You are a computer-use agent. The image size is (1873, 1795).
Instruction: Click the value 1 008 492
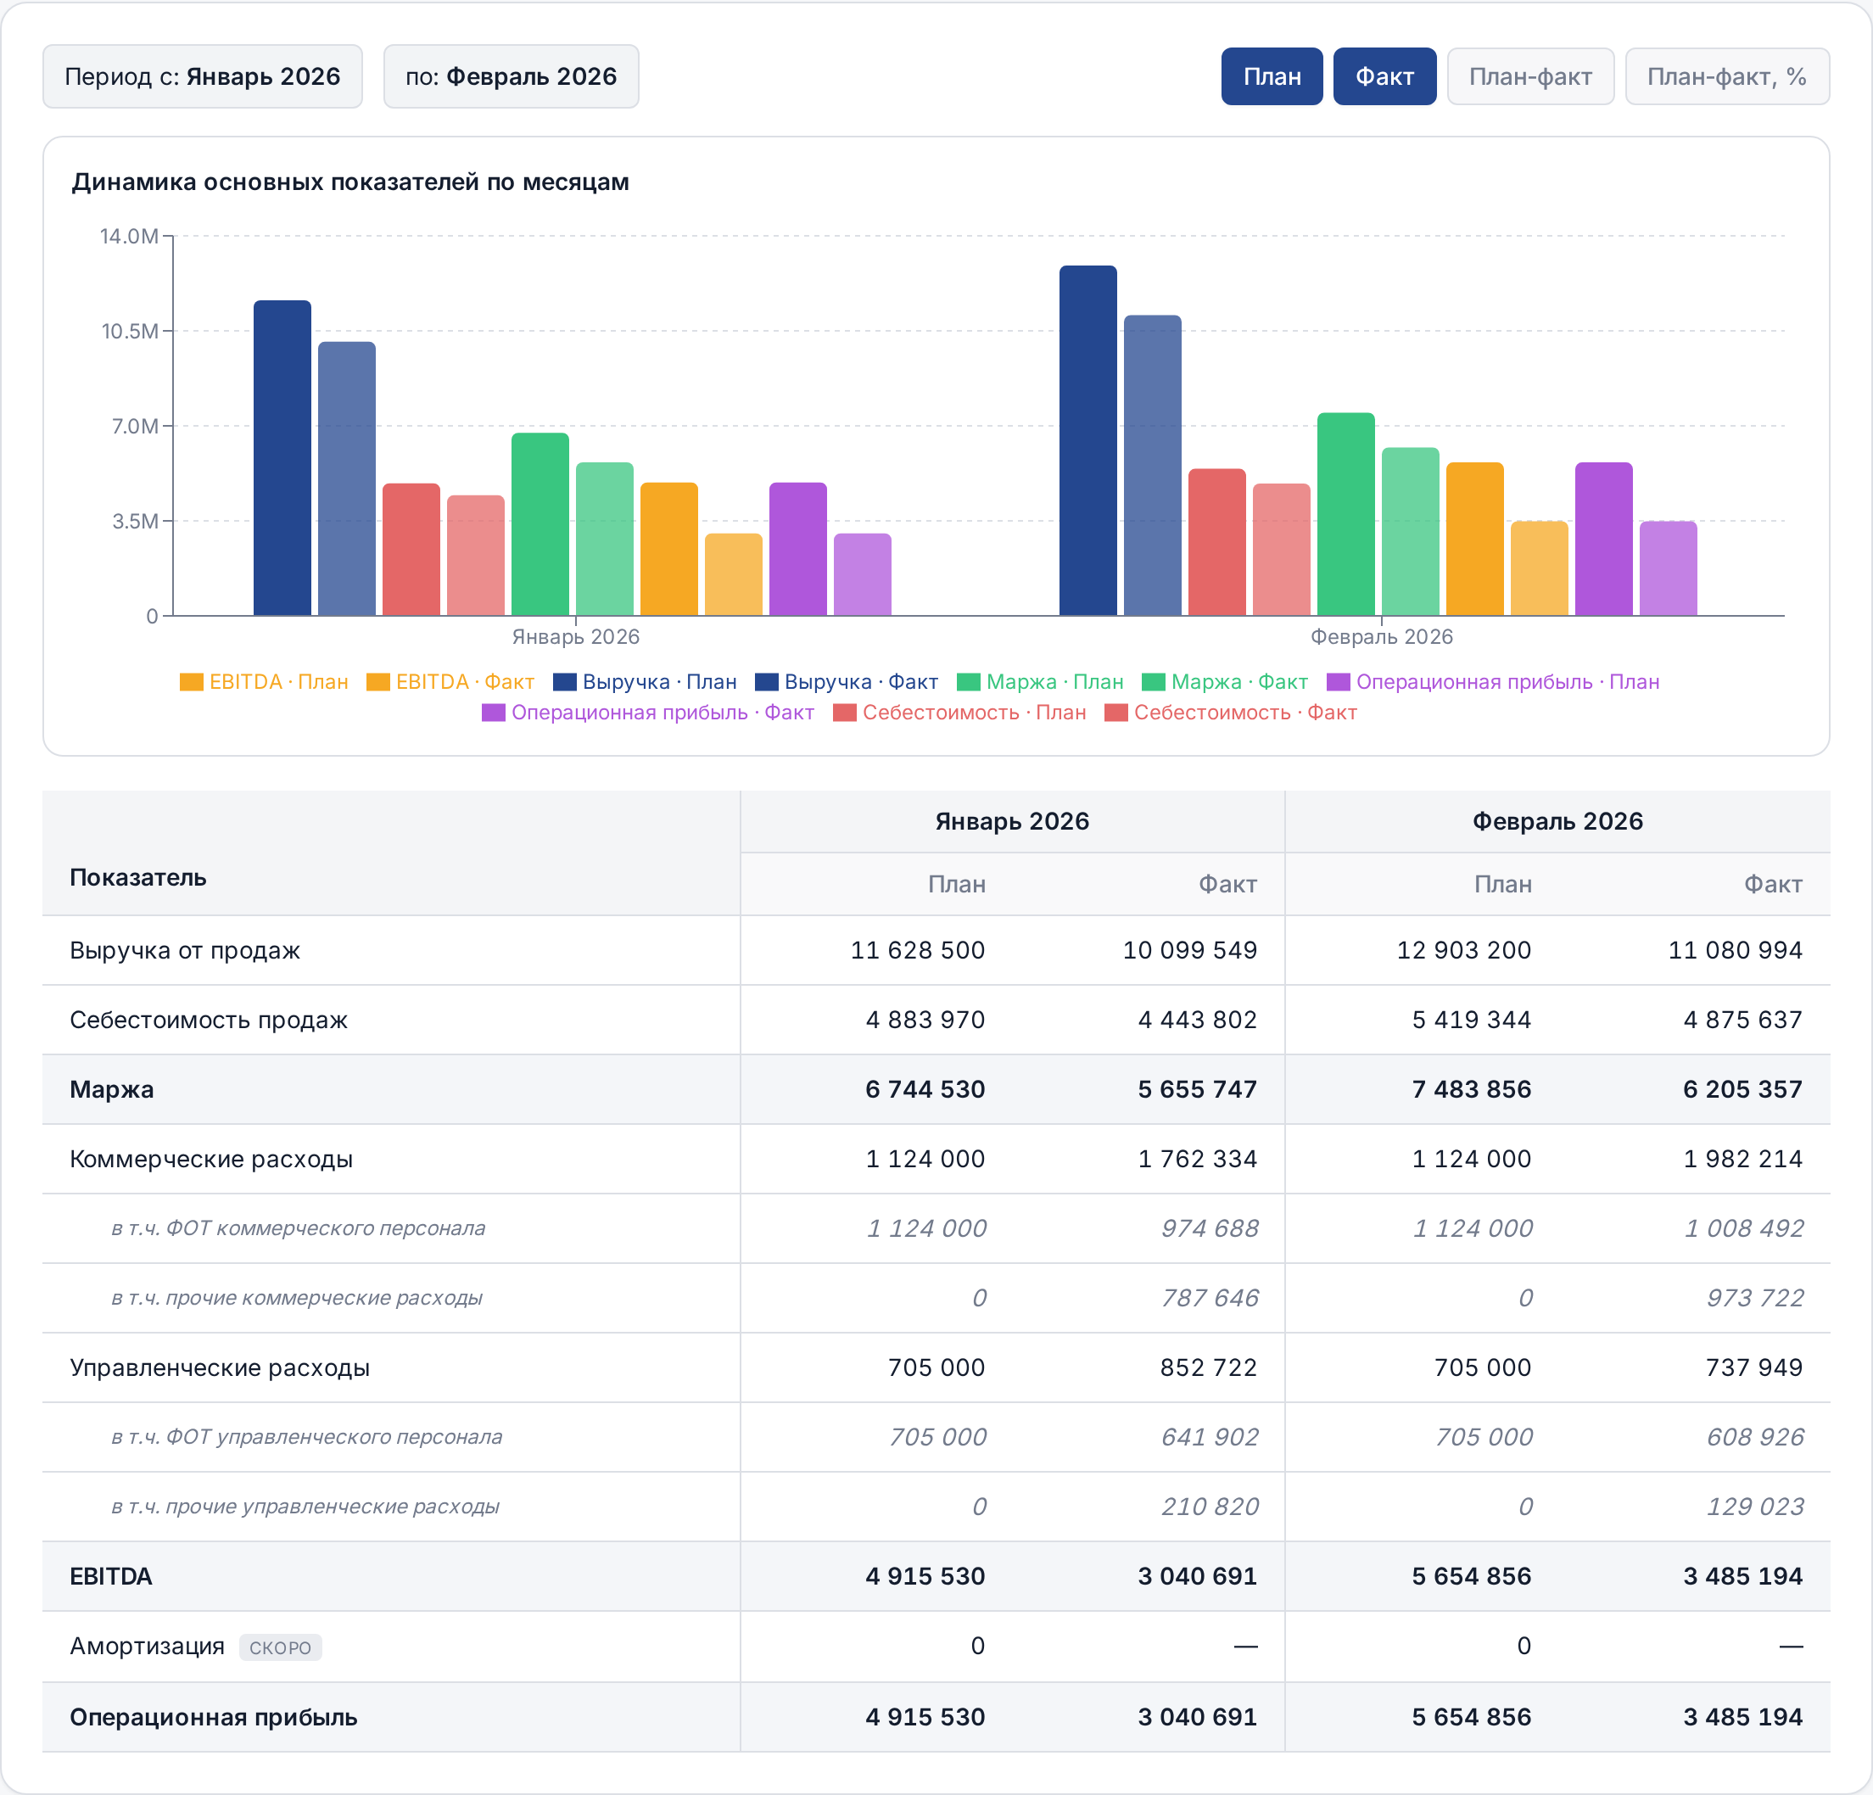(1744, 1228)
